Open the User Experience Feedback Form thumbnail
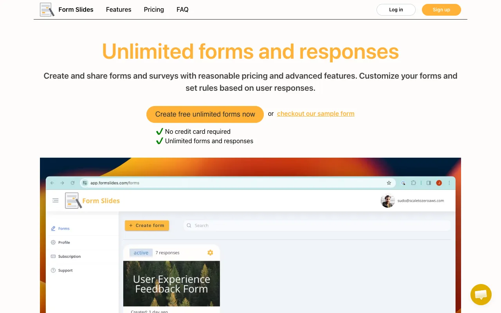Screen dimensions: 501x313 pos(171,284)
